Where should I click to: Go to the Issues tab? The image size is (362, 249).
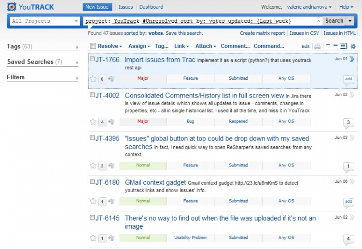[x=125, y=7]
